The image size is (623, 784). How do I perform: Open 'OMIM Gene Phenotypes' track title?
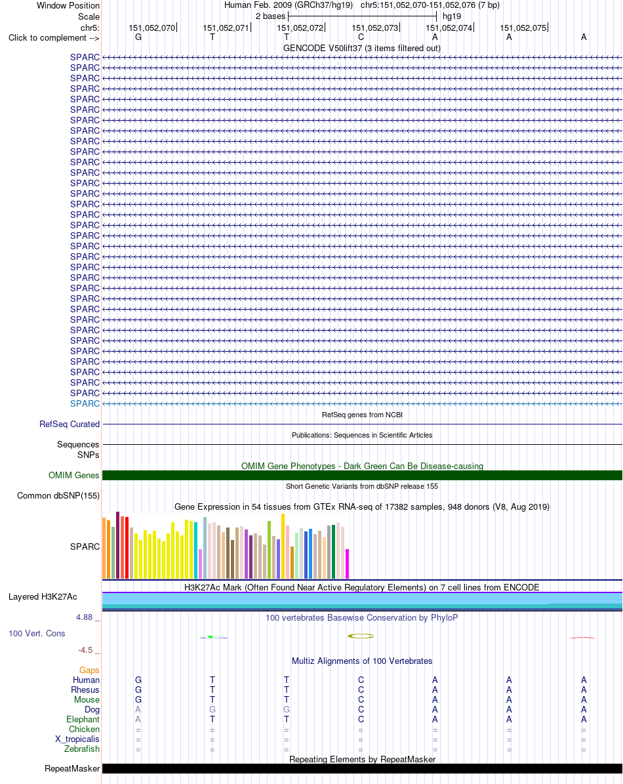pyautogui.click(x=362, y=466)
